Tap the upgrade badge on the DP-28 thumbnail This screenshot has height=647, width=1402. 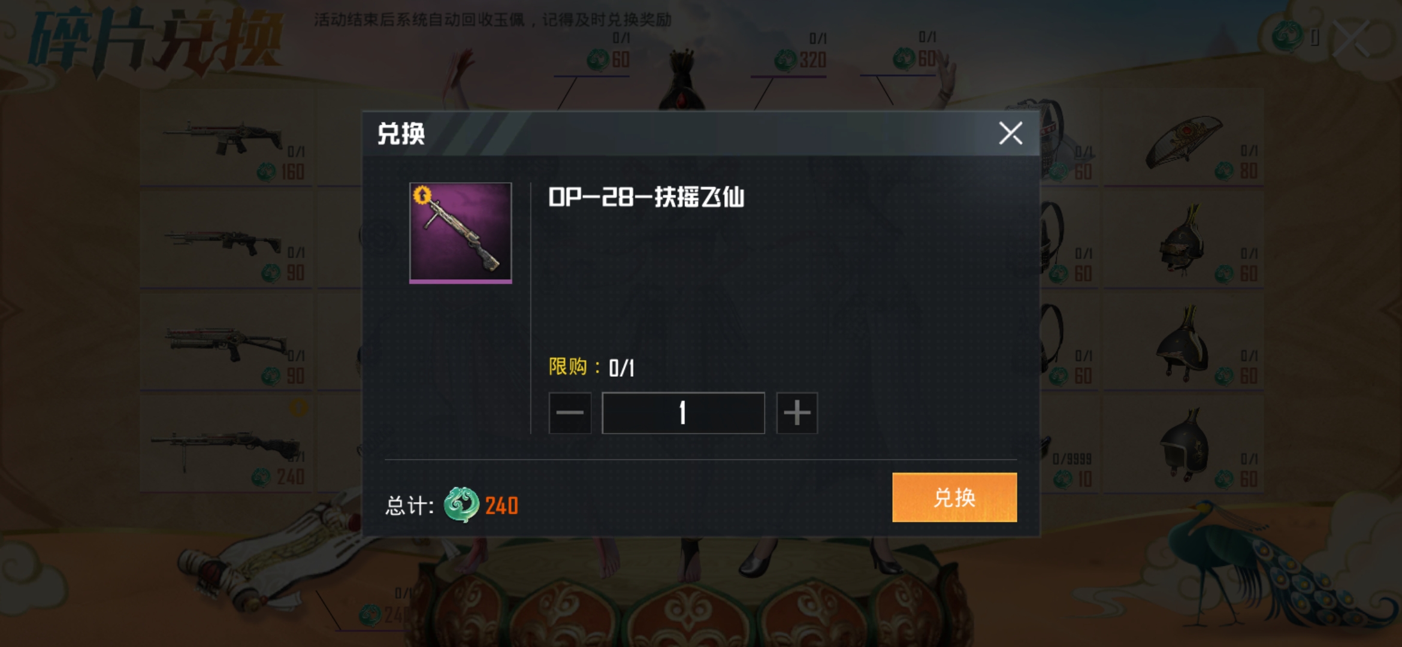[422, 195]
